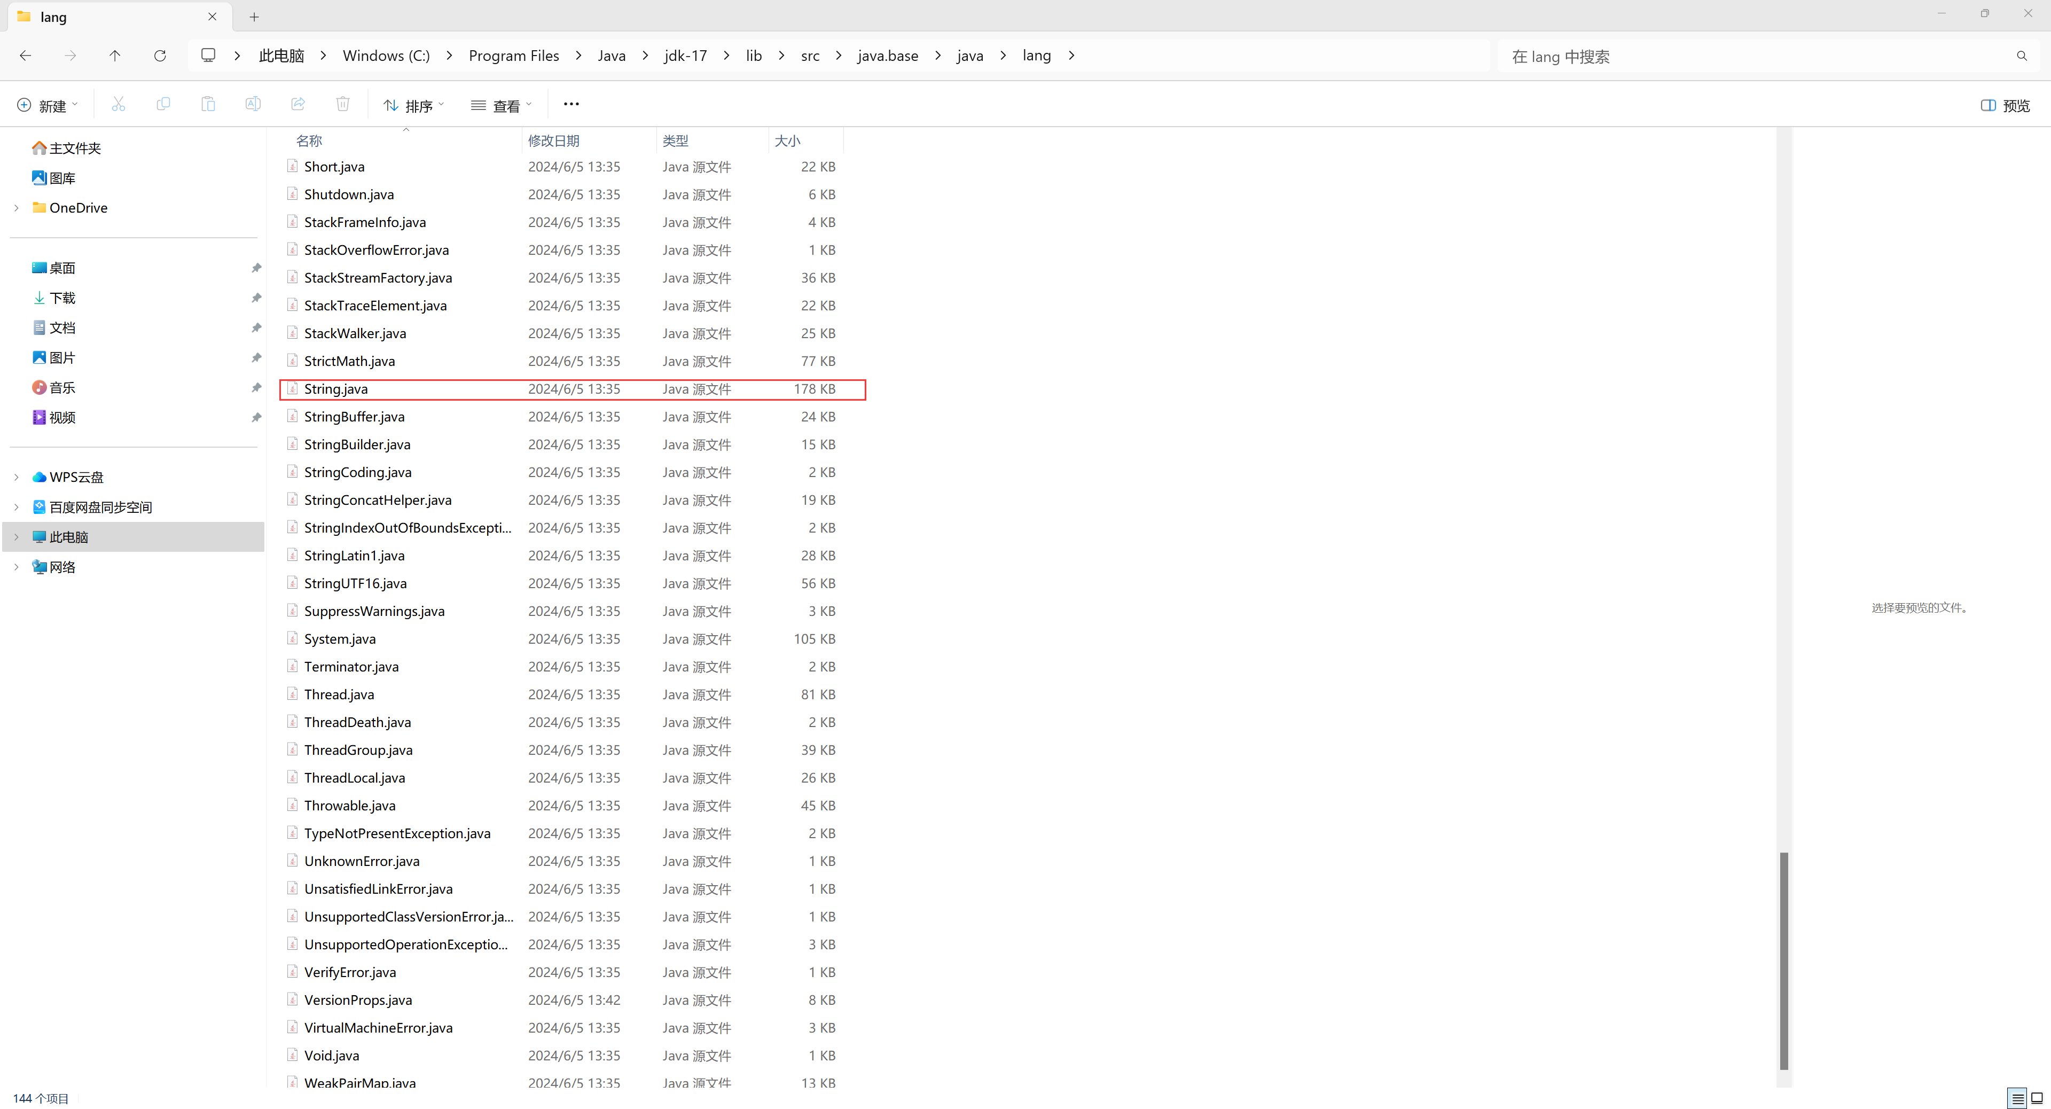2051x1109 pixels.
Task: Open the Sort dropdown menu
Action: (413, 105)
